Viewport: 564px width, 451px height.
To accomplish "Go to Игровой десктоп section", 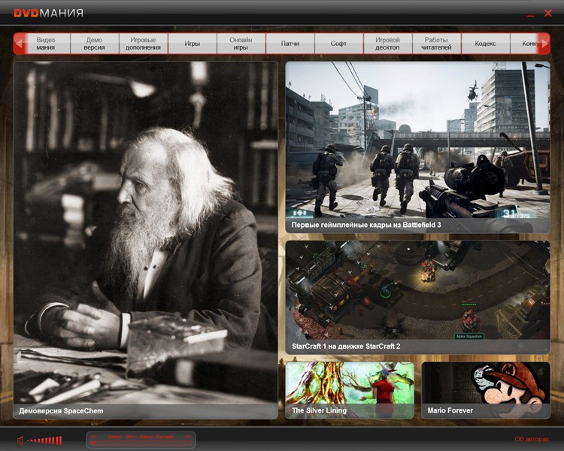I will 388,44.
